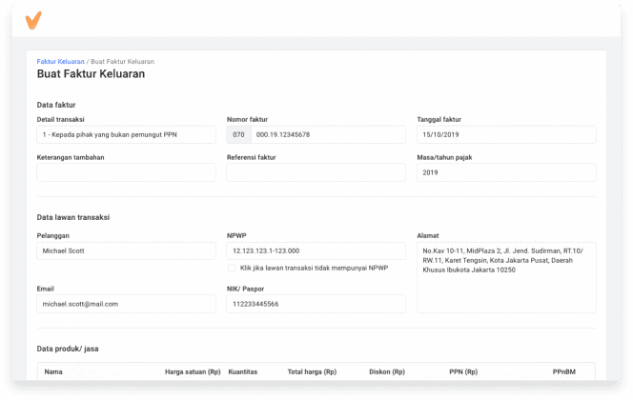Open the Tanggal faktur date field
This screenshot has width=633, height=400.
(506, 135)
